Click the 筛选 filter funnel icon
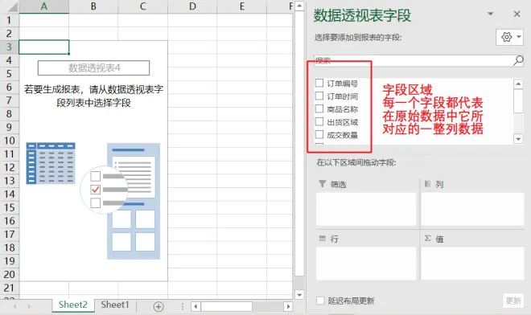Image resolution: width=531 pixels, height=315 pixels. click(x=322, y=184)
